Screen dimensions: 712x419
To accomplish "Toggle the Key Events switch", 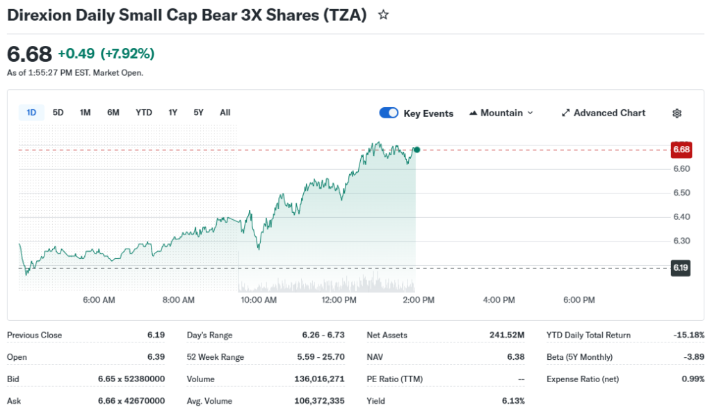I will coord(389,113).
